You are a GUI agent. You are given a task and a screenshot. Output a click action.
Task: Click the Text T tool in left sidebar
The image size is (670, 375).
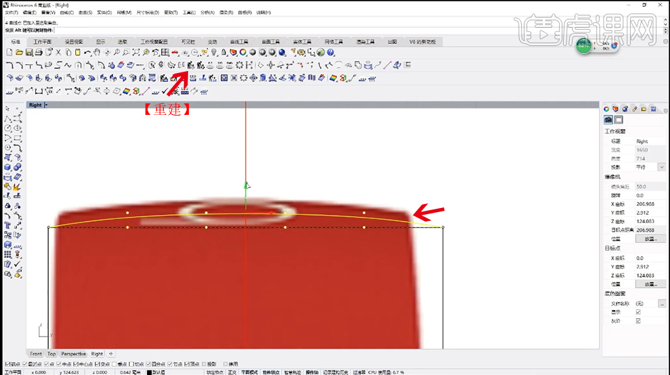click(7, 225)
